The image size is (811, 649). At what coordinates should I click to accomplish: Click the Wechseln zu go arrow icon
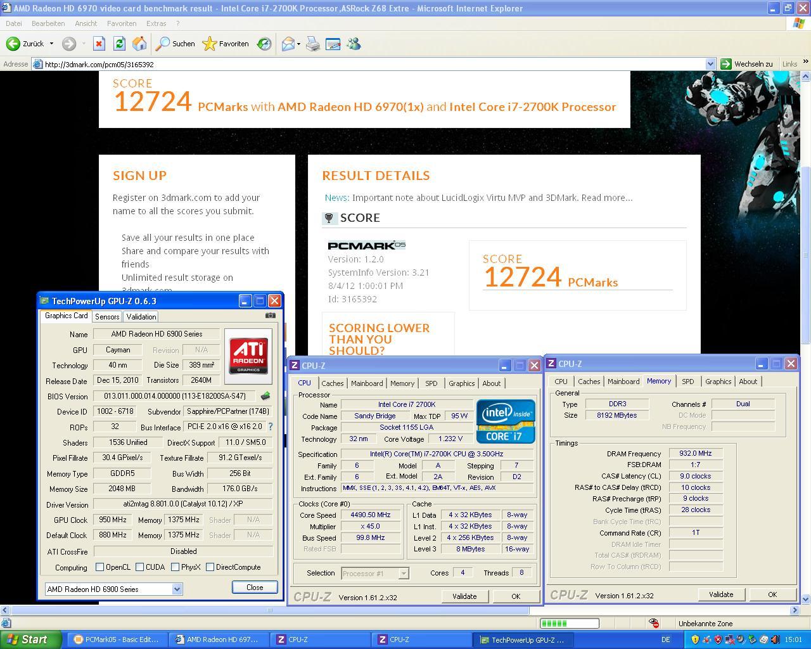point(726,64)
